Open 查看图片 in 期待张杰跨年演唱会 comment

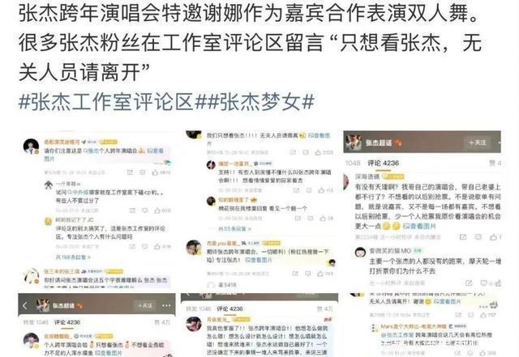[259, 260]
